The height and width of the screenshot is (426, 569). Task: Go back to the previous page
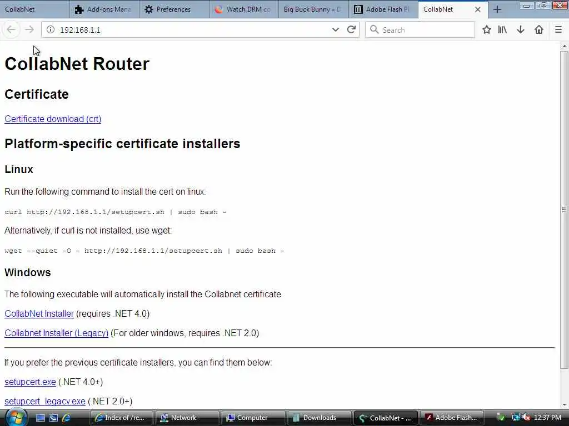coord(11,30)
